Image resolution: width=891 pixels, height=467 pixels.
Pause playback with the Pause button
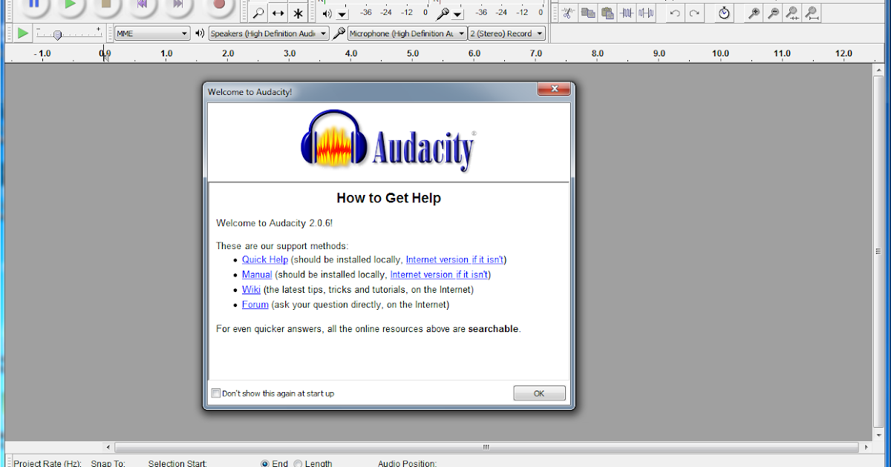click(x=33, y=4)
